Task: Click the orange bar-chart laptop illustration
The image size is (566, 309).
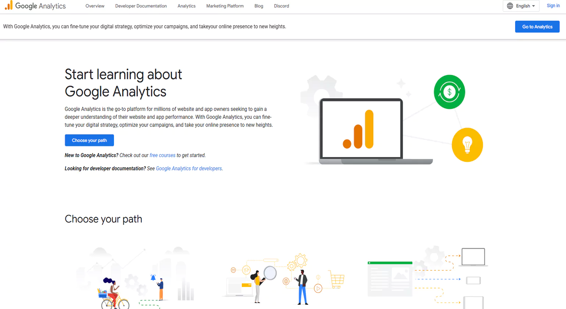Action: point(360,129)
